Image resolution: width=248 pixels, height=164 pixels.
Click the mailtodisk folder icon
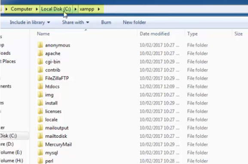(40, 136)
